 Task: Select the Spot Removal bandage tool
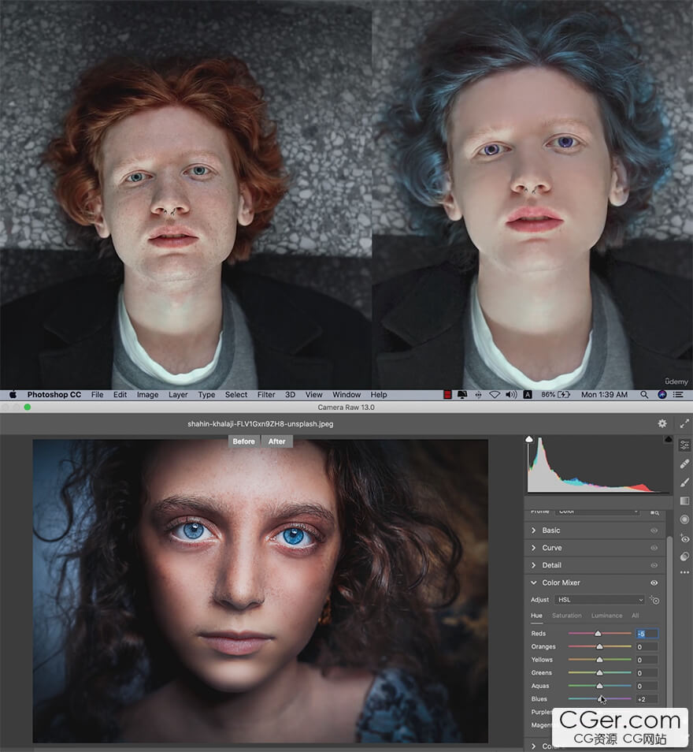tap(684, 463)
